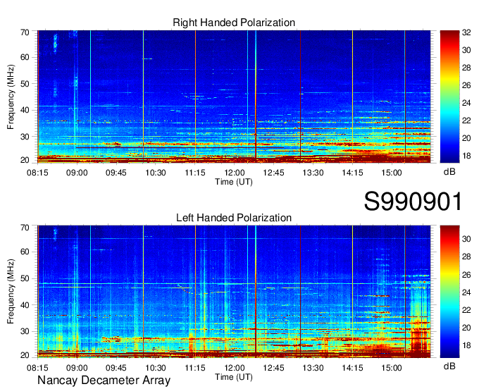Click the 11:15 time tick of Left Handed plot
Viewport: 479px width, 389px height.
click(x=195, y=368)
